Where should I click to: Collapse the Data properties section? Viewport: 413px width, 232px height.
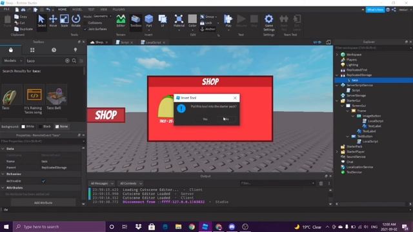click(3, 149)
